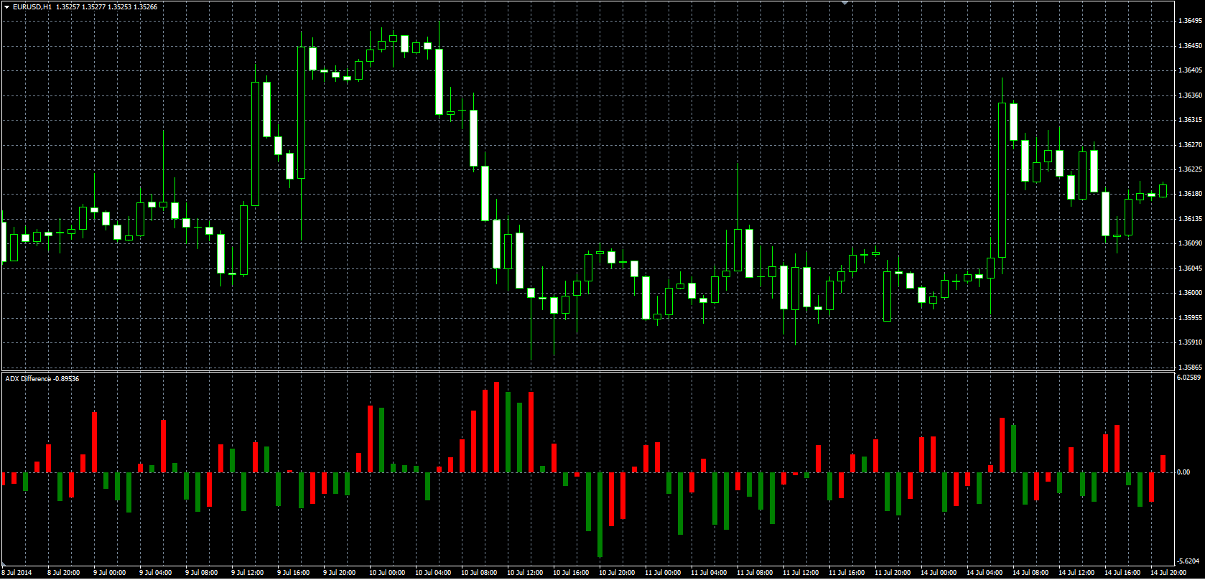Click the 1.36315 price scale label

pos(1190,120)
